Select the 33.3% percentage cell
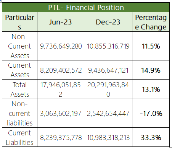 click(x=151, y=137)
